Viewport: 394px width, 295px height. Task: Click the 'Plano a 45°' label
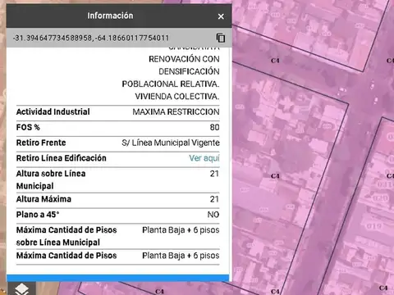tap(38, 215)
